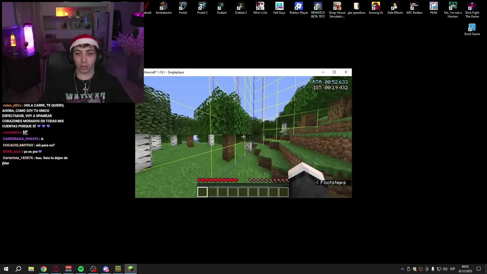Viewport: 487px width, 274px height.
Task: Click the ccandelita chat username
Action: coord(11,132)
